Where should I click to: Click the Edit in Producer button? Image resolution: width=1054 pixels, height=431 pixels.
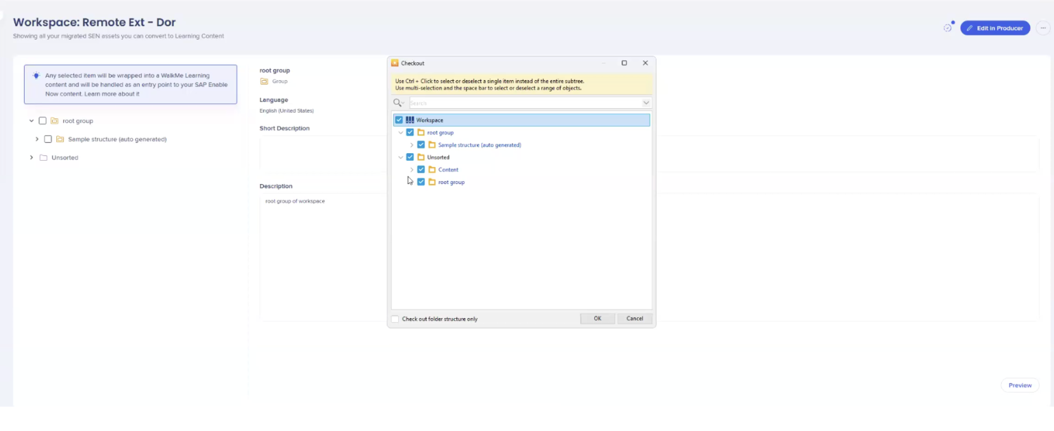click(995, 28)
